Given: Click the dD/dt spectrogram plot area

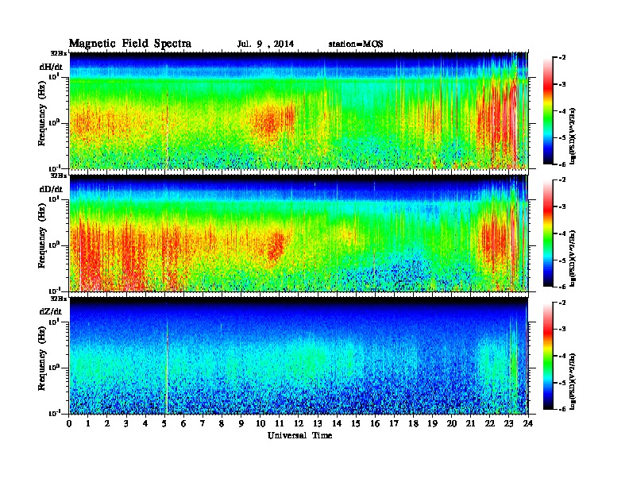Looking at the screenshot, I should pyautogui.click(x=299, y=233).
